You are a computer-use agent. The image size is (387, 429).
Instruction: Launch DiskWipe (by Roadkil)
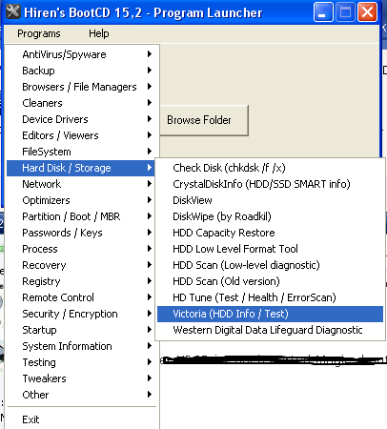[x=270, y=216]
